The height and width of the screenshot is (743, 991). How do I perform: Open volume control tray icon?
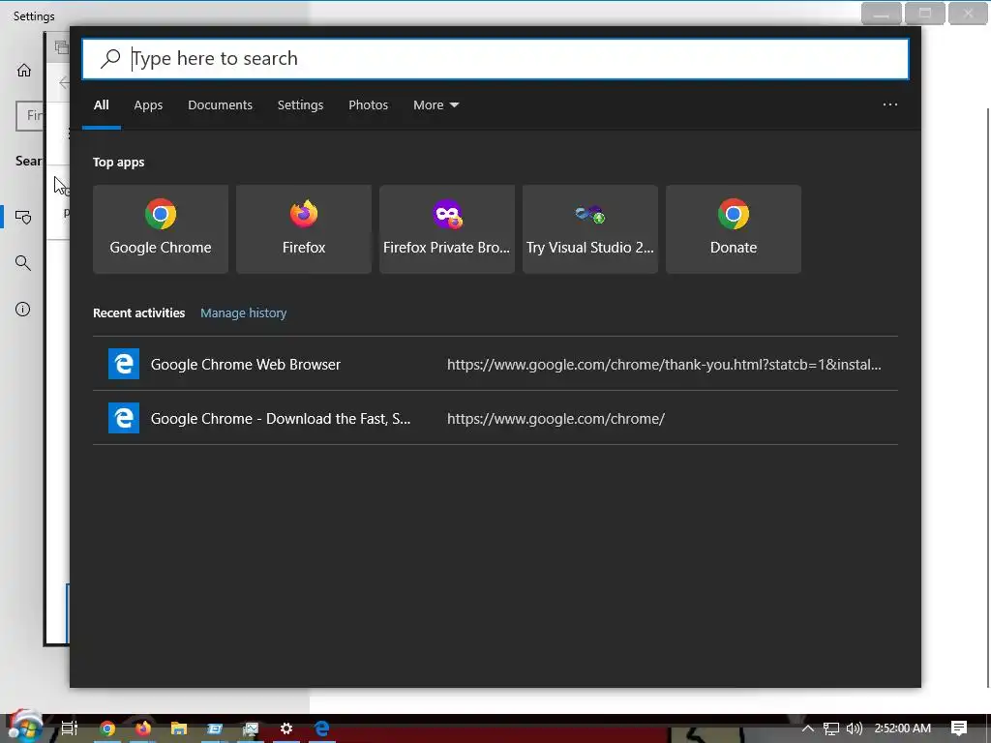pos(854,728)
